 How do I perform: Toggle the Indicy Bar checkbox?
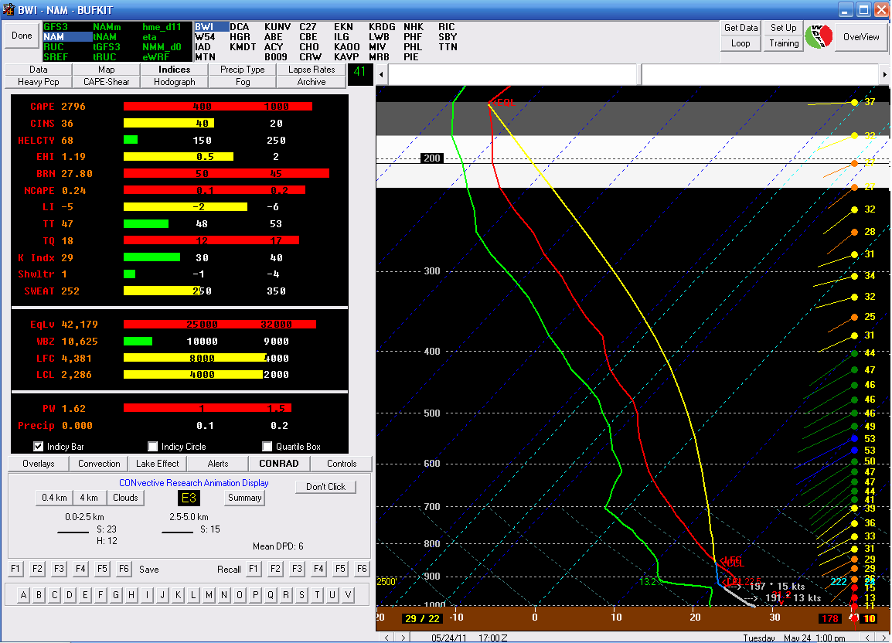point(38,446)
